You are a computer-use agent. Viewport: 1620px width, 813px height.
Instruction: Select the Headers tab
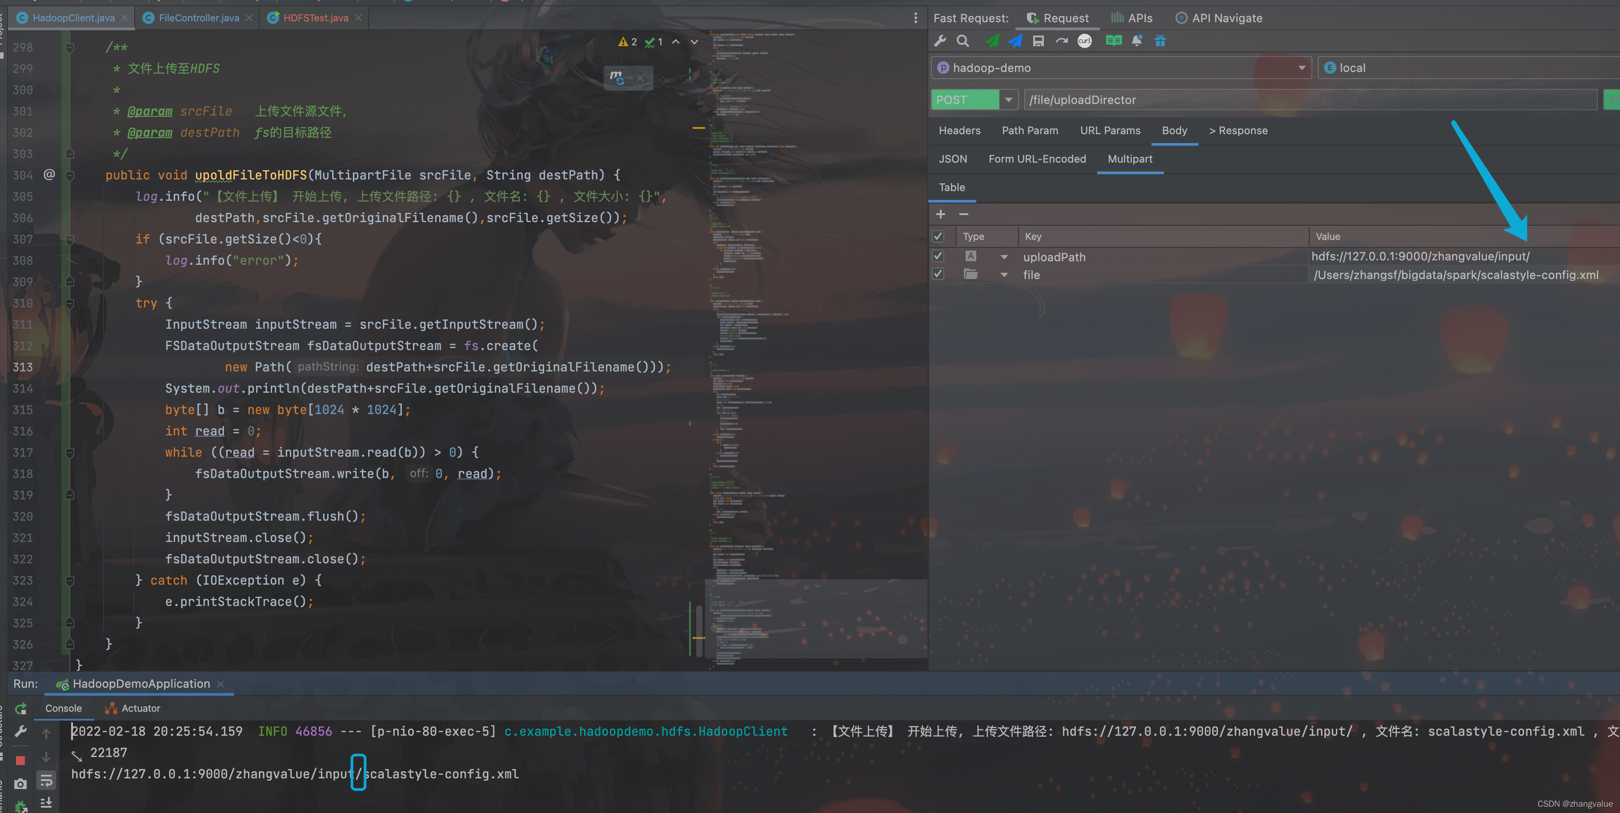[x=959, y=131]
